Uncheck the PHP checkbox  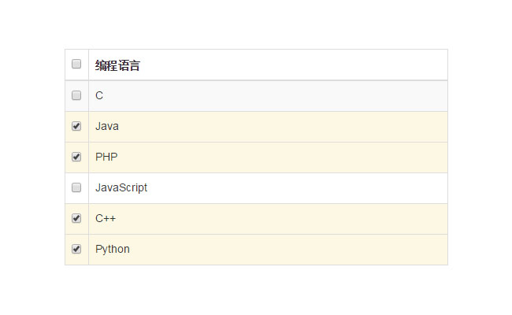(x=76, y=157)
